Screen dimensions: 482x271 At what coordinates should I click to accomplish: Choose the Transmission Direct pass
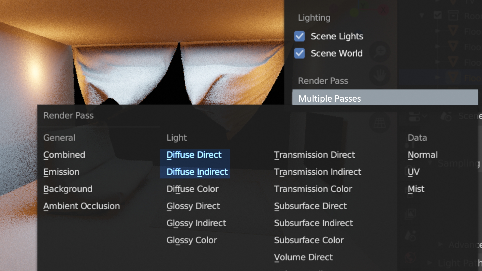(x=315, y=155)
